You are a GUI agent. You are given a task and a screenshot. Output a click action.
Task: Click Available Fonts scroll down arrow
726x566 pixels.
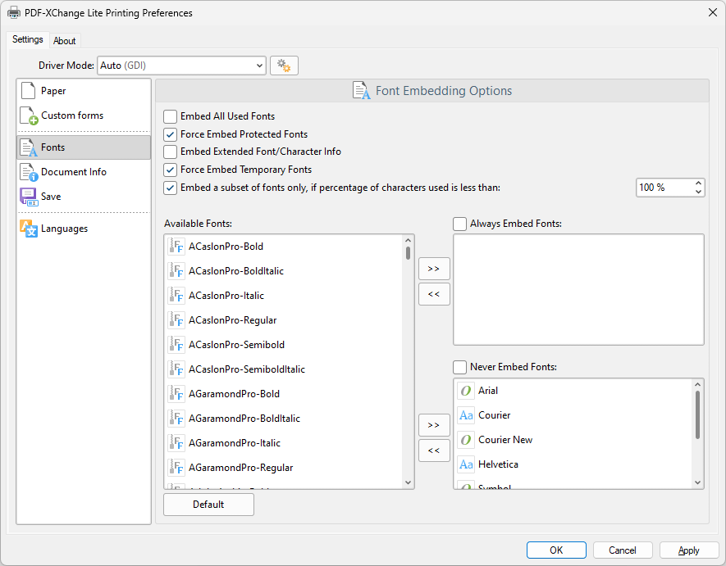point(408,482)
